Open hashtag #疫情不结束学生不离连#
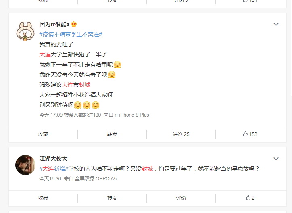This screenshot has width=292, height=213. click(71, 34)
